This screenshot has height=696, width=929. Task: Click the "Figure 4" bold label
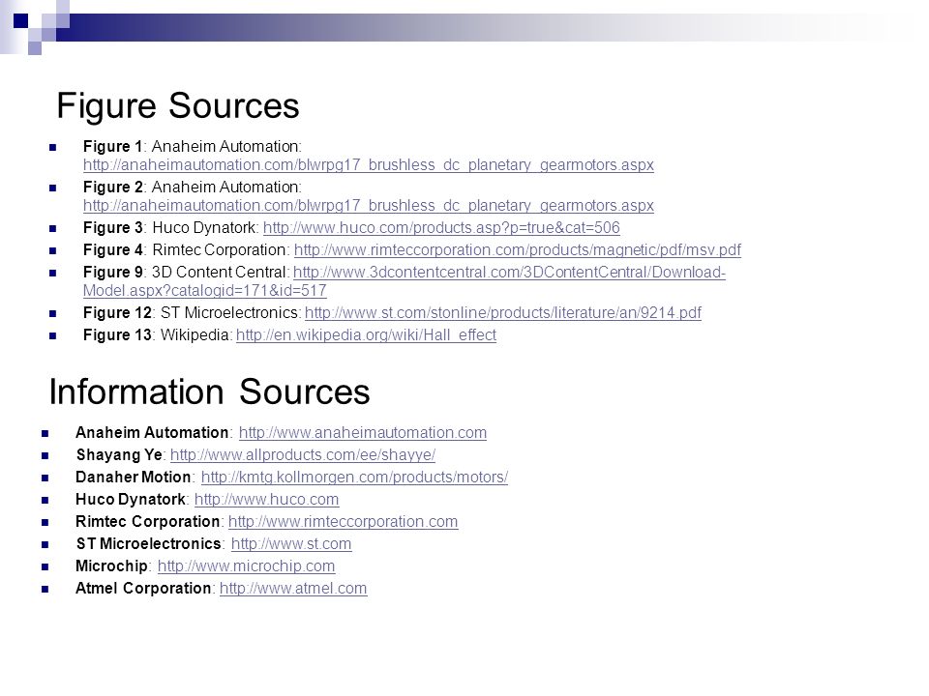(x=112, y=250)
